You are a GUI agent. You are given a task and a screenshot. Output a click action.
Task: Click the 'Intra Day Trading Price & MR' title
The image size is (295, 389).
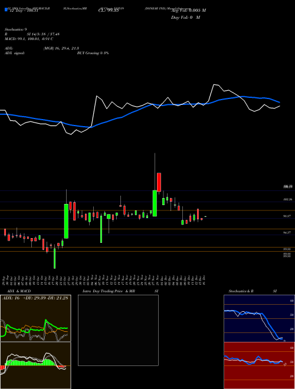click(109, 291)
